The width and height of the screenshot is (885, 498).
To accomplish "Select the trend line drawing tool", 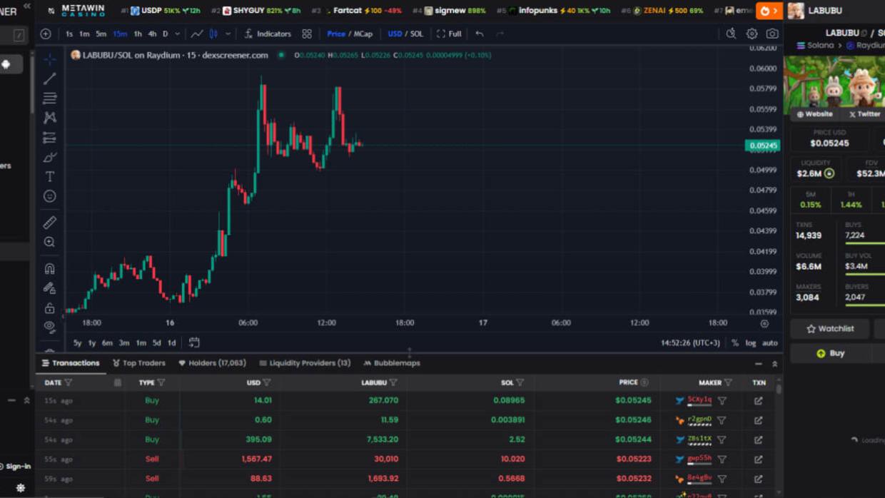I will [49, 78].
